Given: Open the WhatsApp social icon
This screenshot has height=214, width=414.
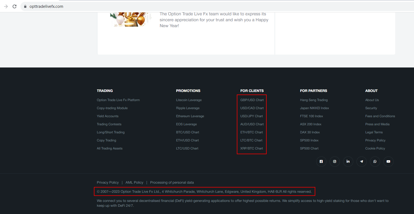Looking at the screenshot, I should (x=375, y=162).
